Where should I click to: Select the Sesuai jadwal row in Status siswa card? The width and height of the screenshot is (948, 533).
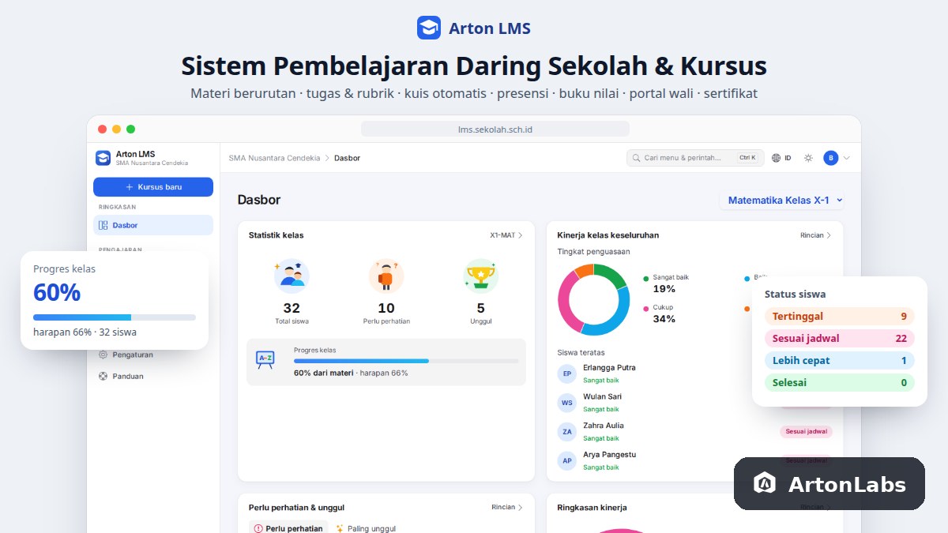click(840, 339)
